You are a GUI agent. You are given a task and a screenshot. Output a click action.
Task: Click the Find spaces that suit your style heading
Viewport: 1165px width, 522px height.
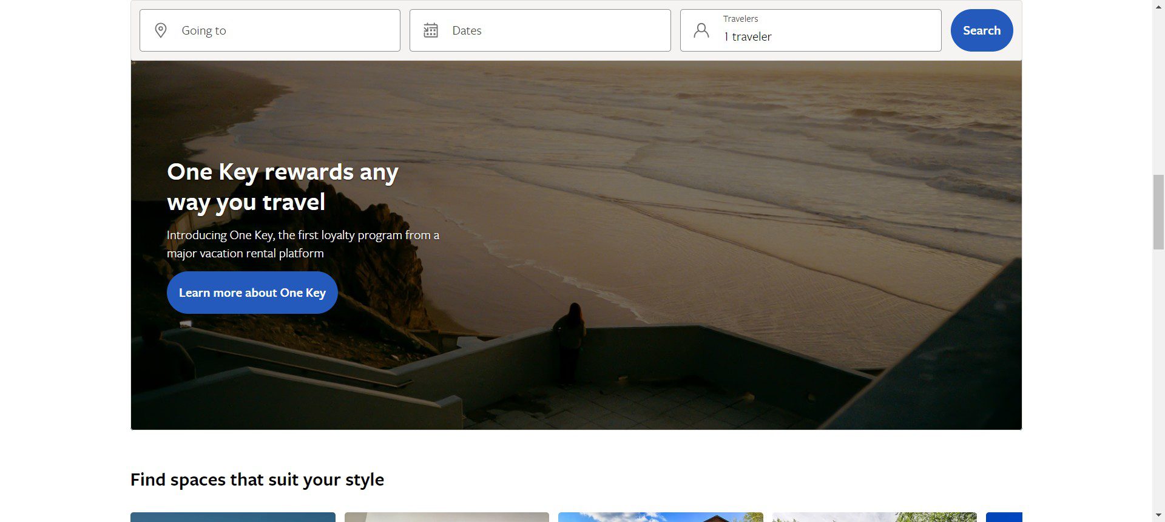click(x=257, y=480)
